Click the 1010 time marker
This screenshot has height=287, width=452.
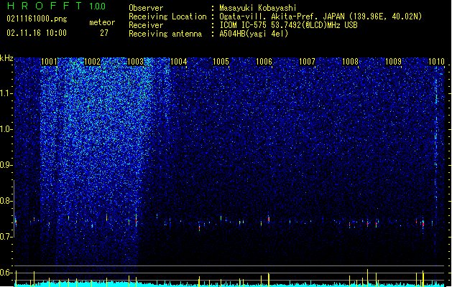(x=436, y=62)
